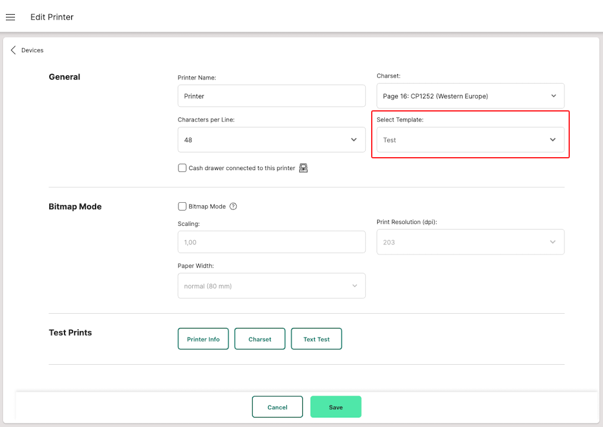Open Bitmap Mode help question mark
The height and width of the screenshot is (427, 603).
[x=233, y=206]
